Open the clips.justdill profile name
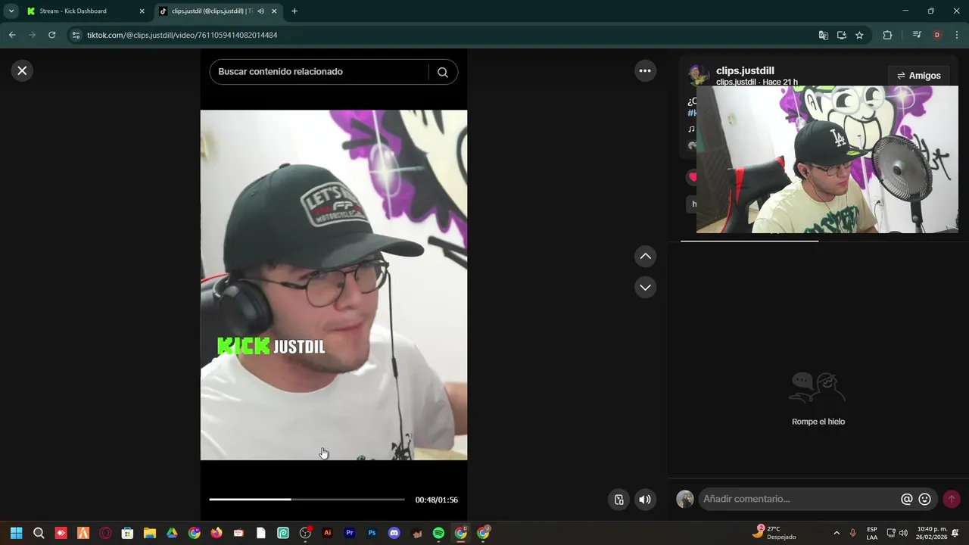The height and width of the screenshot is (545, 969). click(745, 70)
